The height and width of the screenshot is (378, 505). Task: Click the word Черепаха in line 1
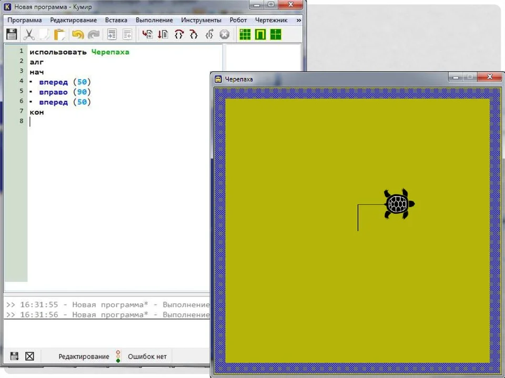tap(110, 52)
